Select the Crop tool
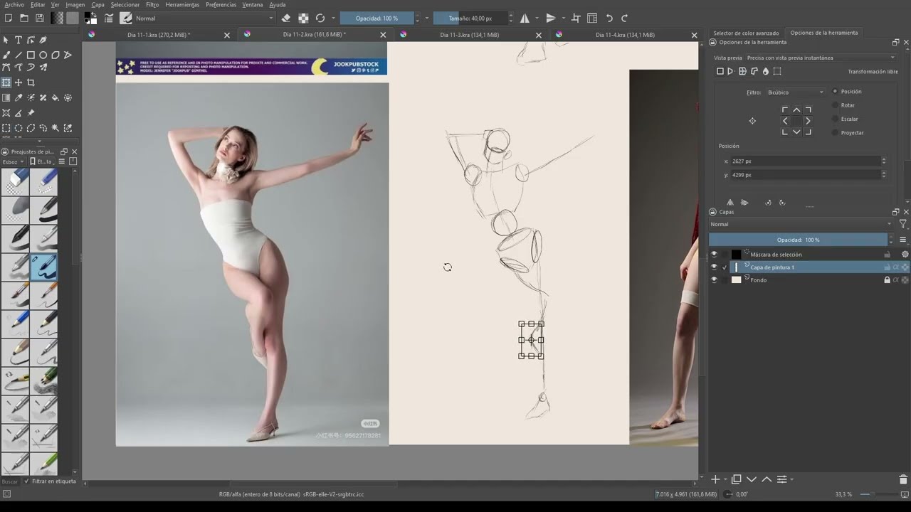911x512 pixels. point(31,82)
